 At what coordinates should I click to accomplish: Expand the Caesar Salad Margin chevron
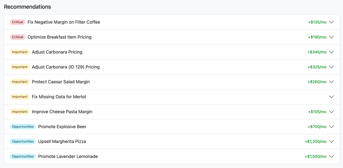click(x=332, y=82)
